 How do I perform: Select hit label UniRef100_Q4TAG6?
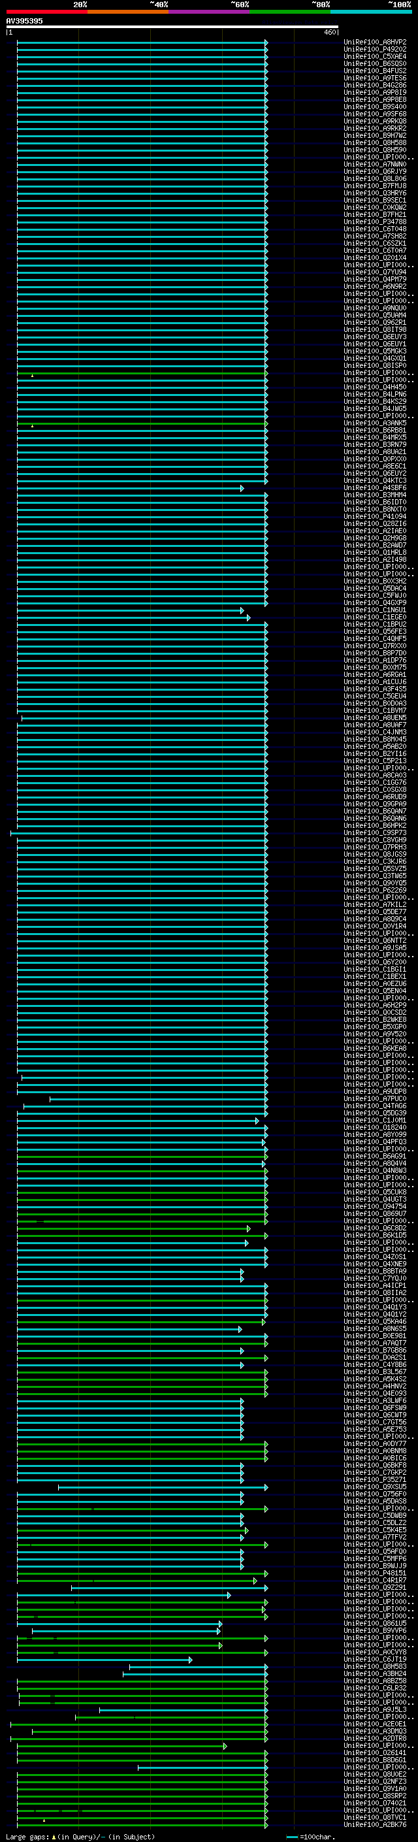375,1106
